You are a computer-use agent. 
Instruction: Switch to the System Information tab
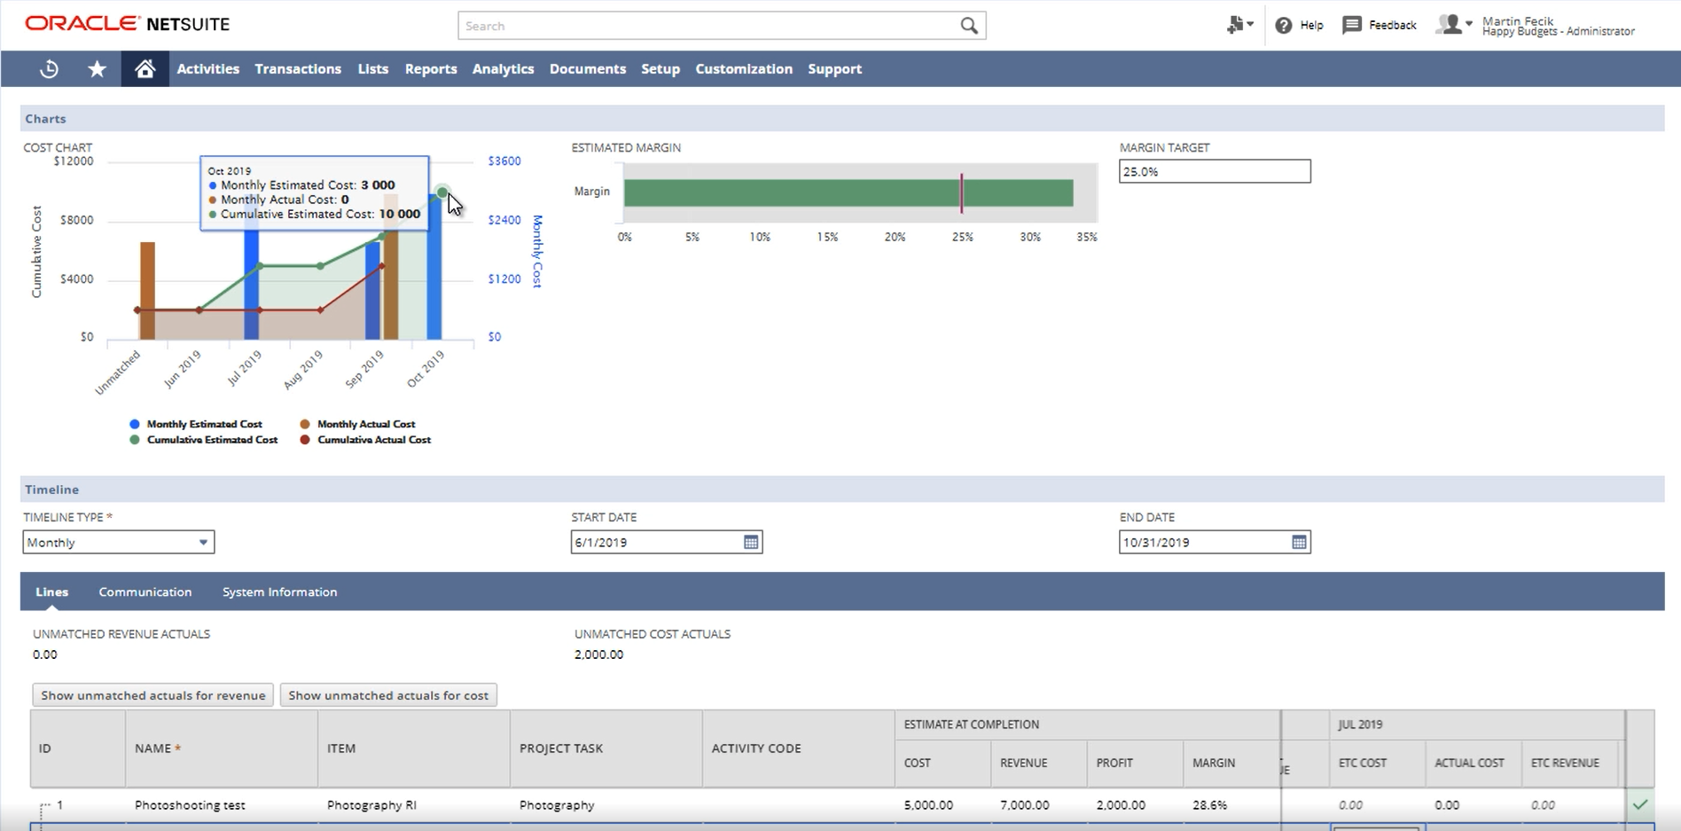coord(279,592)
